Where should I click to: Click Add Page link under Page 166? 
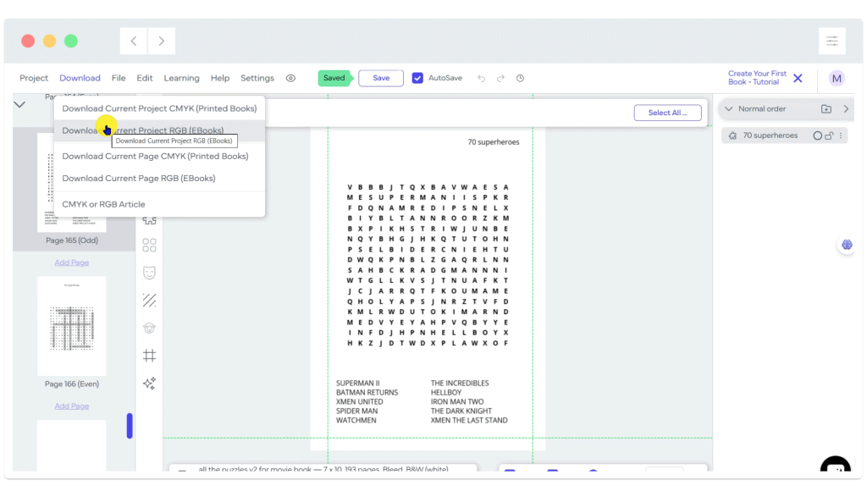point(71,406)
